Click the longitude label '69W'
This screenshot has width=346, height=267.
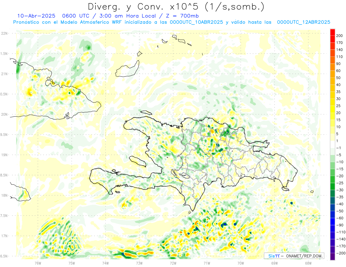tap(274, 263)
